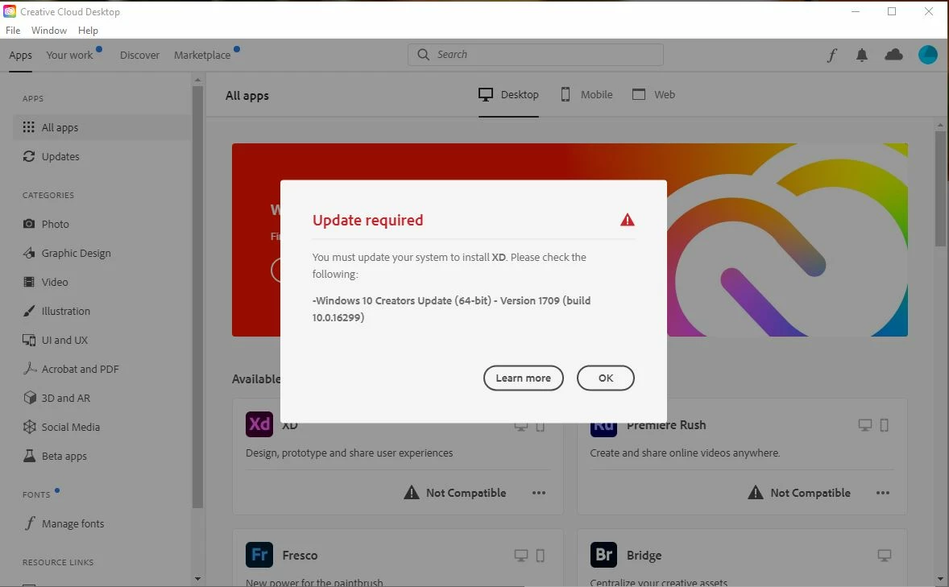Click the Fresco app name

(300, 555)
